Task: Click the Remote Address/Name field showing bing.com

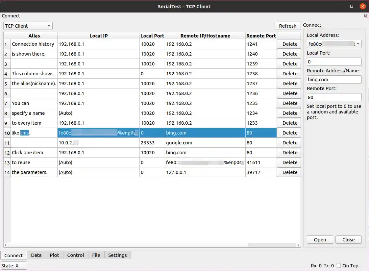Action: coord(334,79)
